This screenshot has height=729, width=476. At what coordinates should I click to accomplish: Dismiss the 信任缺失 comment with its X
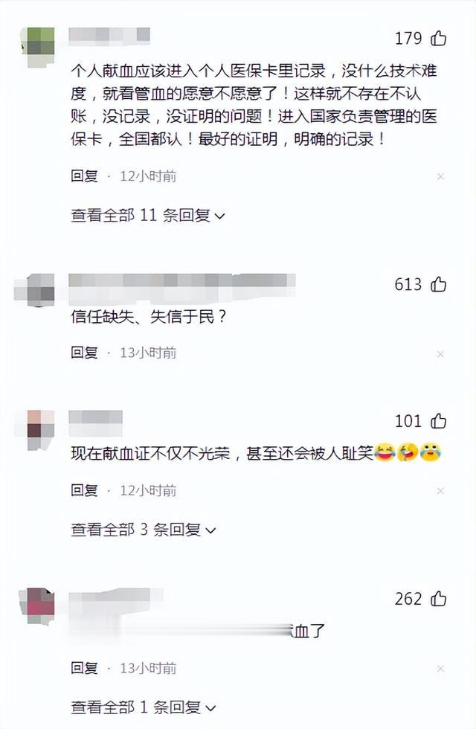click(440, 354)
